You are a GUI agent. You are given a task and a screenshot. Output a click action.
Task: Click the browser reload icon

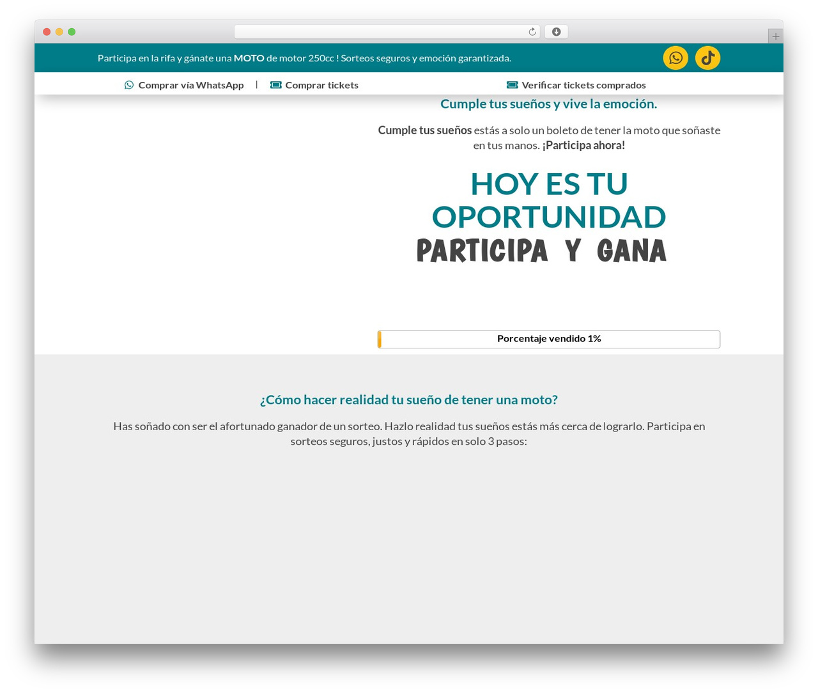coord(532,32)
